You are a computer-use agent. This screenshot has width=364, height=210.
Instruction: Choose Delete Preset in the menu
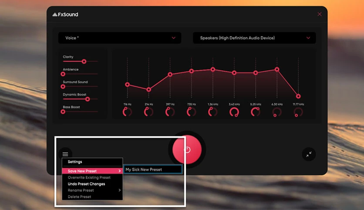92,197
